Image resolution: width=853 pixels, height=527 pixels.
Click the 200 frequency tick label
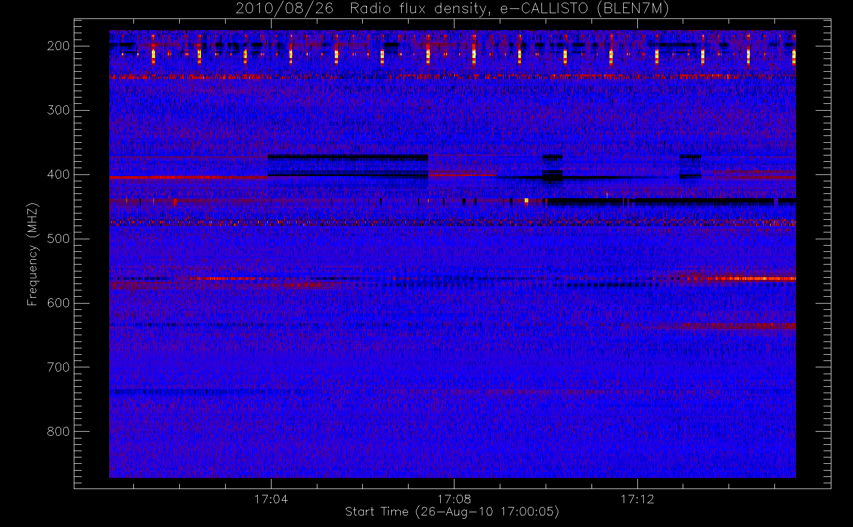(x=58, y=46)
